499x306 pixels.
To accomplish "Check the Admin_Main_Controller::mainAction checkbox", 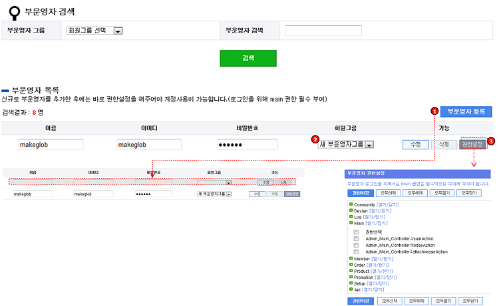I will tap(357, 238).
